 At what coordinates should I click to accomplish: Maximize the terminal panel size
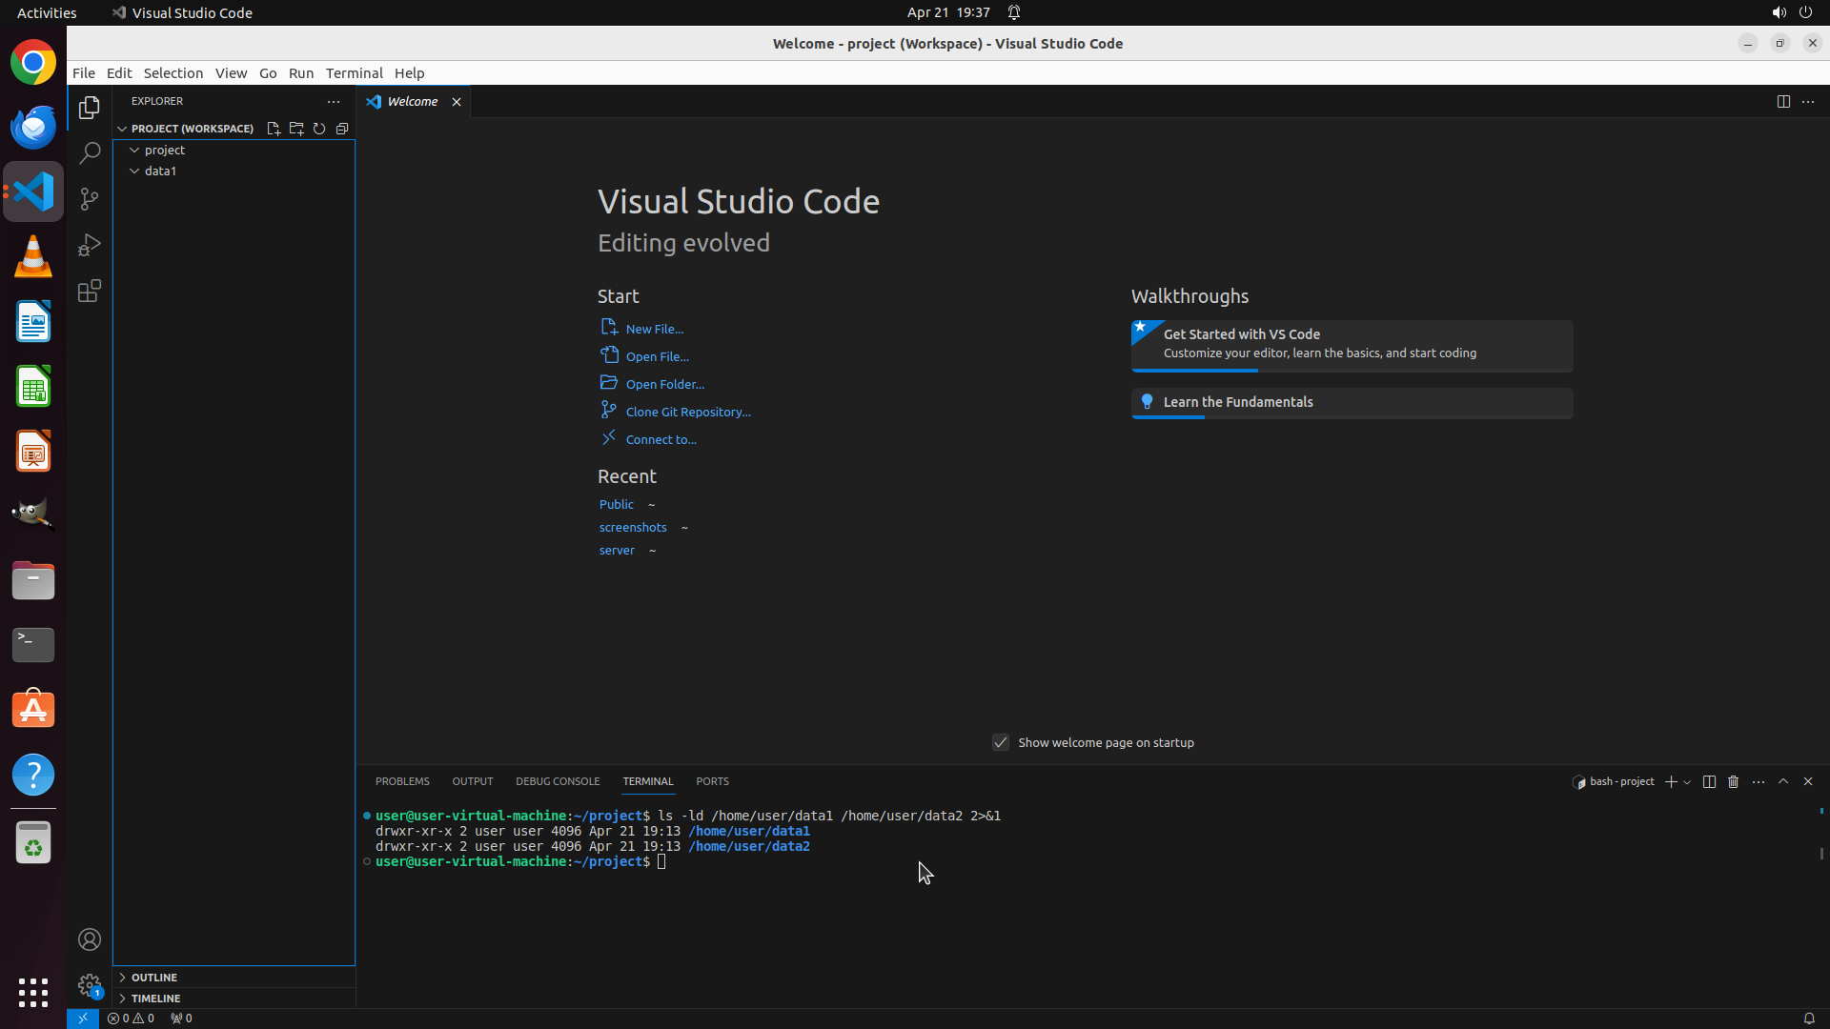coord(1783,782)
